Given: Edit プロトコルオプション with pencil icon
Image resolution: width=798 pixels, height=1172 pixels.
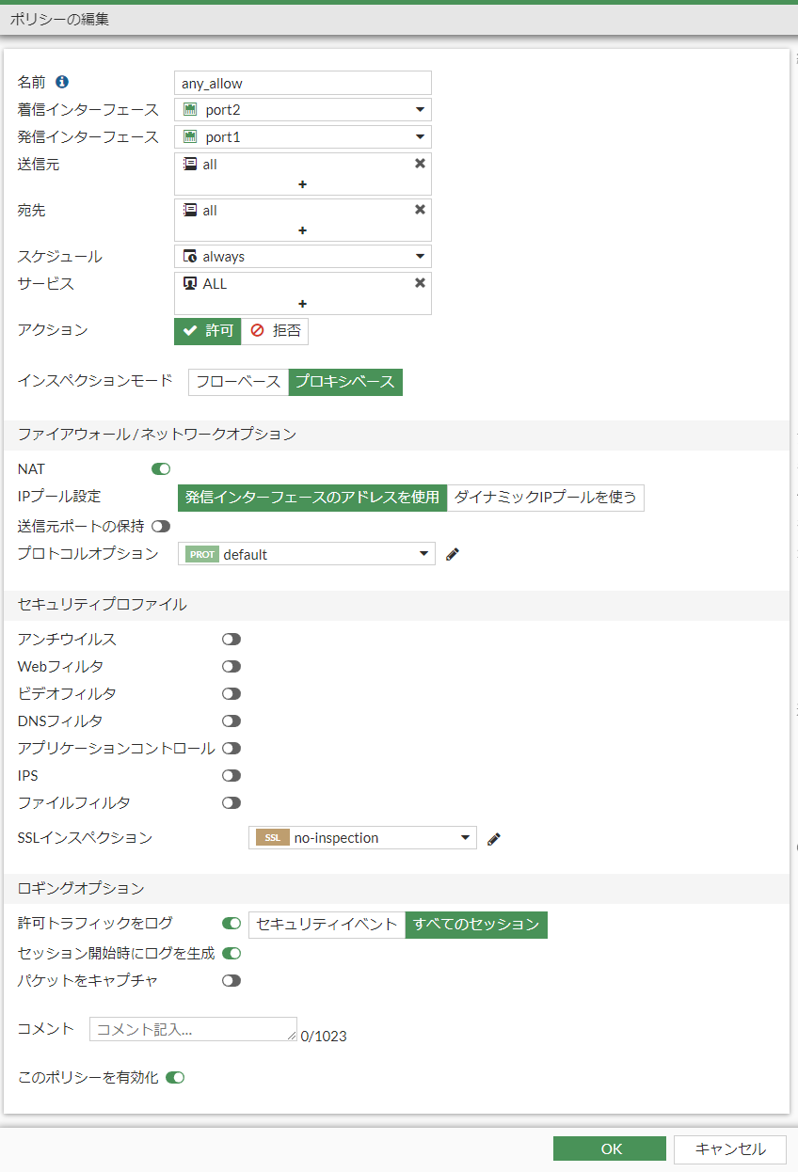Looking at the screenshot, I should 453,555.
